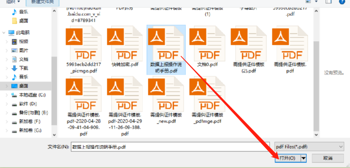Click the 文件名 input field
Screen dimensions: 350x168
point(170,147)
